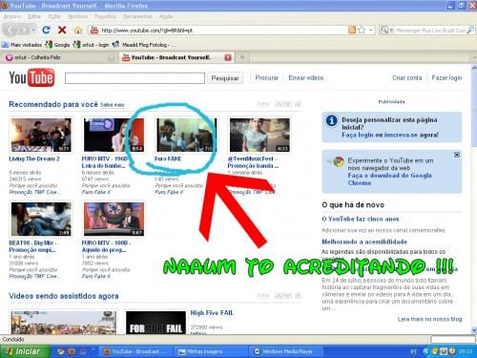477x358 pixels.
Task: Bookmark page with the star icon
Action: click(x=362, y=30)
